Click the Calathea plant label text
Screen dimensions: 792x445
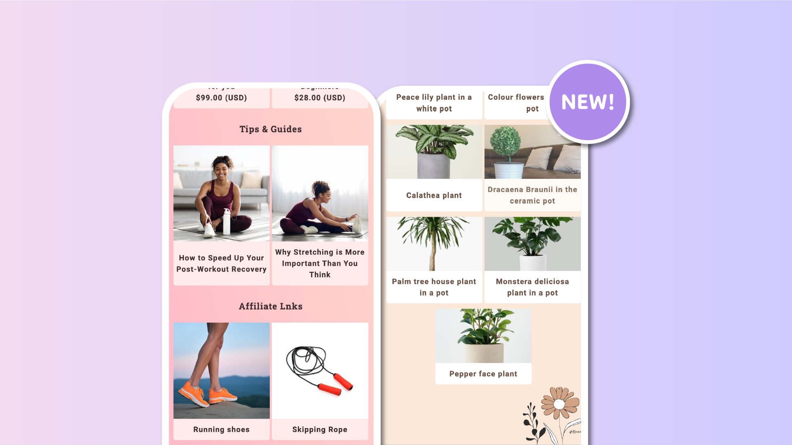[x=434, y=194]
